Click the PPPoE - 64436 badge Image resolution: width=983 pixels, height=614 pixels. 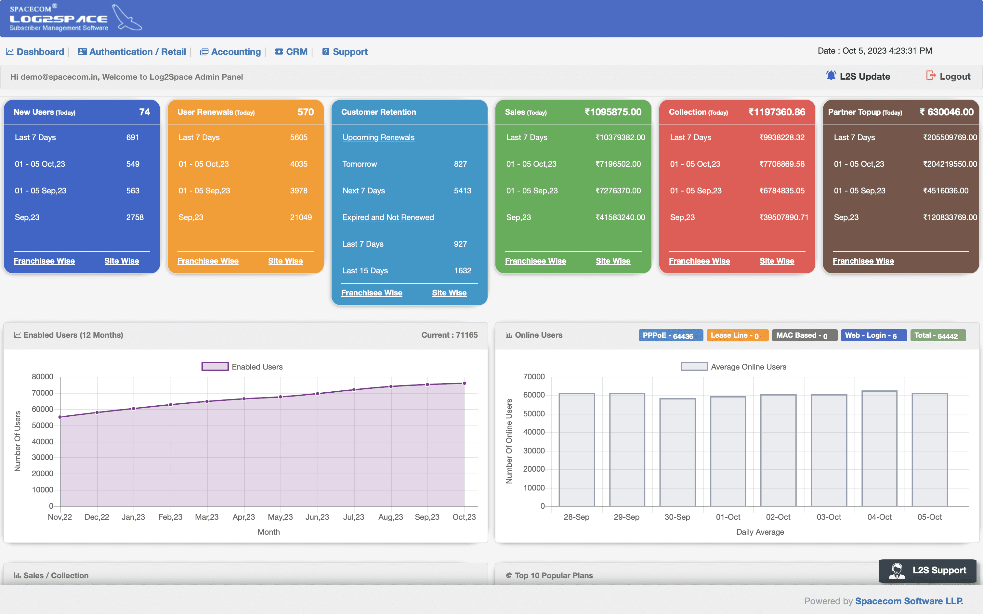(670, 335)
